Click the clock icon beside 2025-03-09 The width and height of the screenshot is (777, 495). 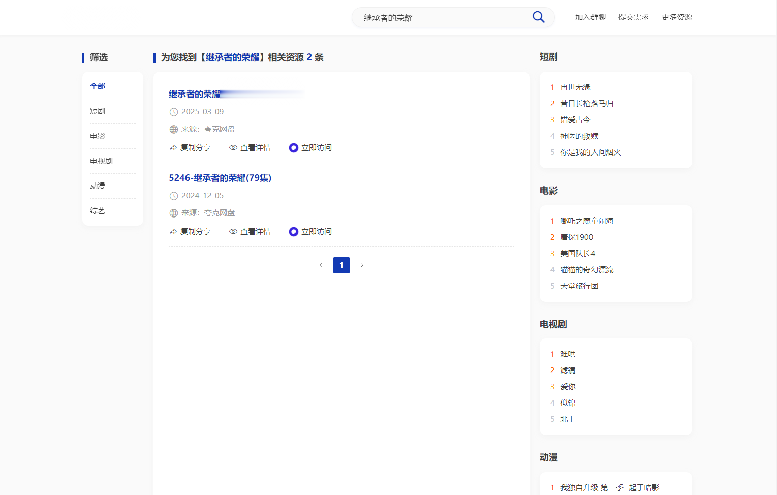[173, 111]
